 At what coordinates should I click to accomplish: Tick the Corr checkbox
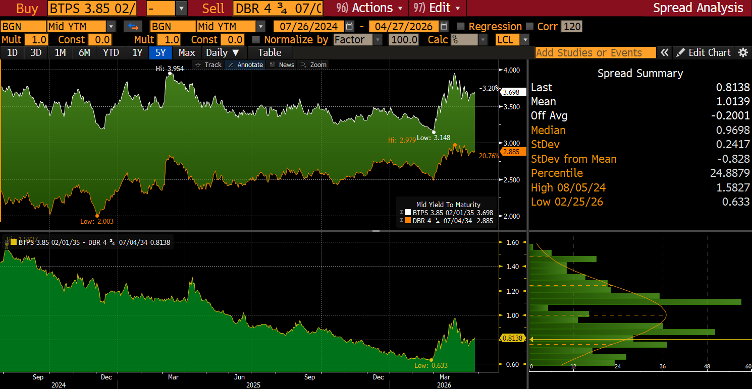click(x=529, y=27)
